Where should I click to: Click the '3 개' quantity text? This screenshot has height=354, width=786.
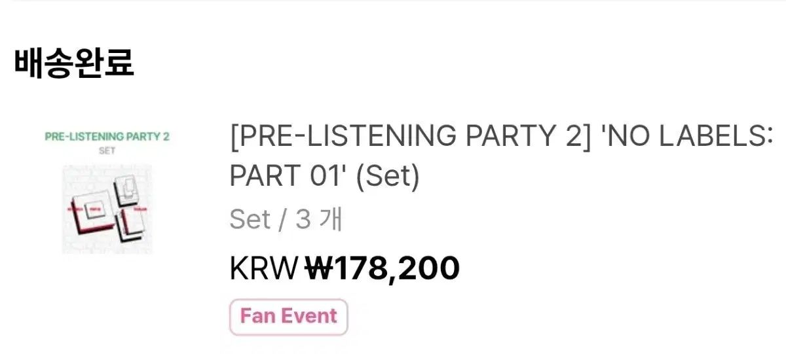319,220
